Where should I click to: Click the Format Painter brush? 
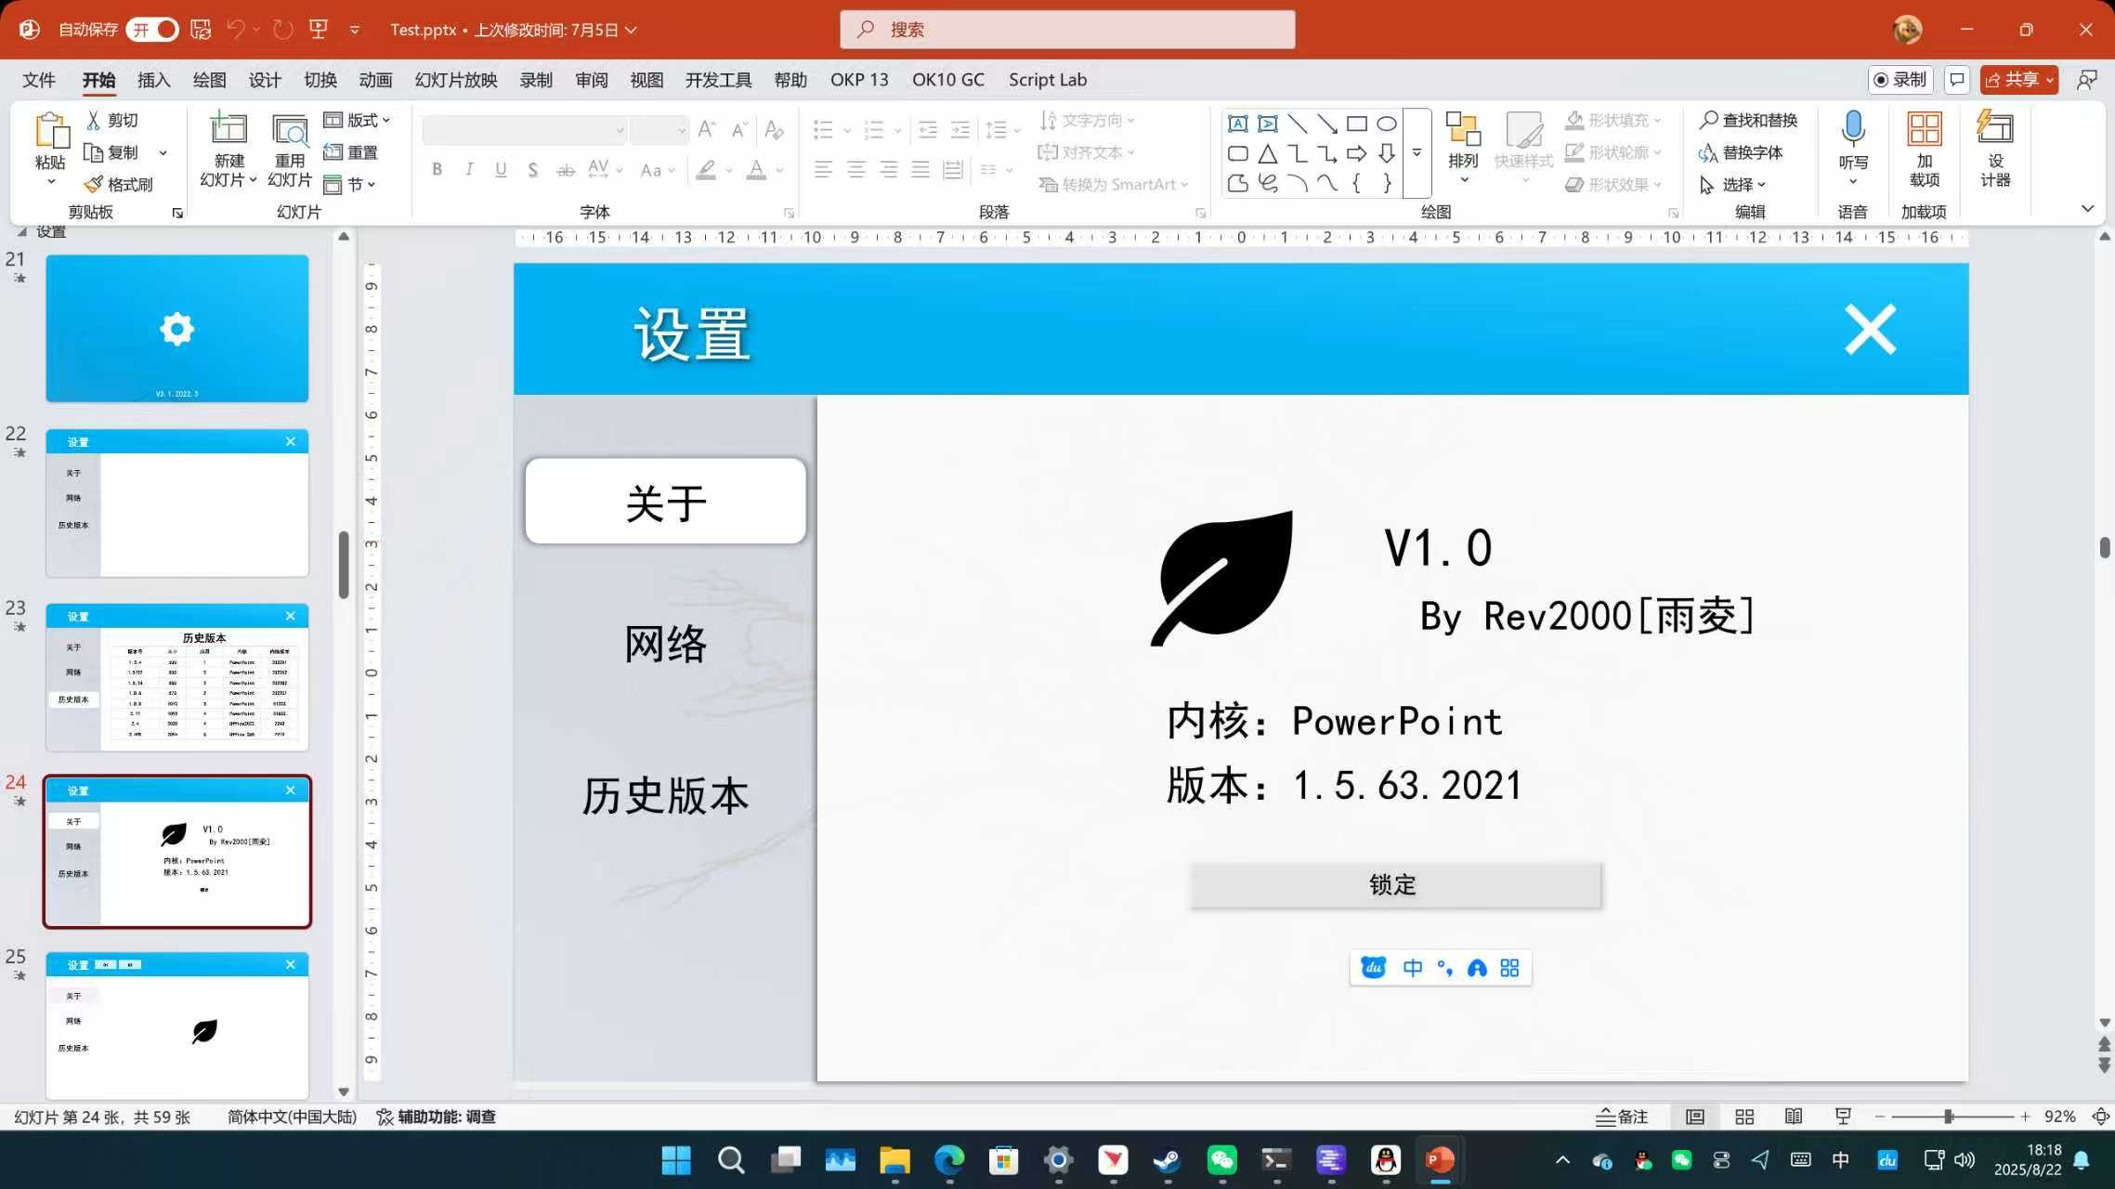click(93, 184)
